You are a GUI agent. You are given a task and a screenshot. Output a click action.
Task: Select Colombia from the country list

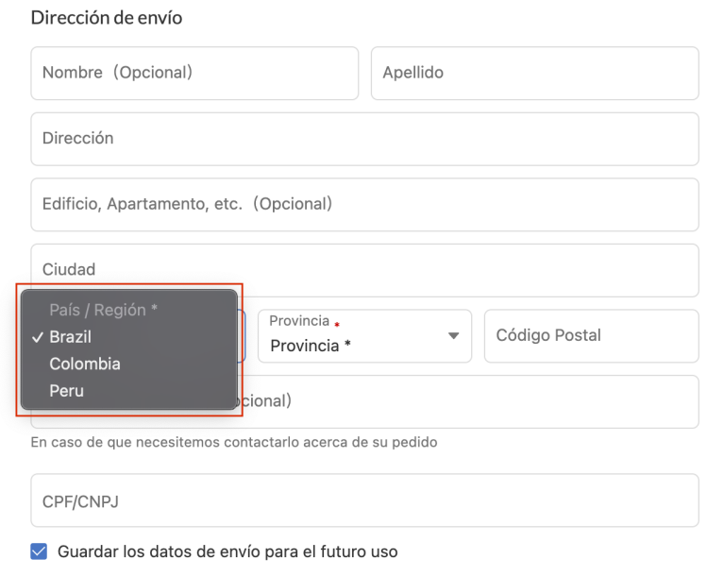pos(85,364)
